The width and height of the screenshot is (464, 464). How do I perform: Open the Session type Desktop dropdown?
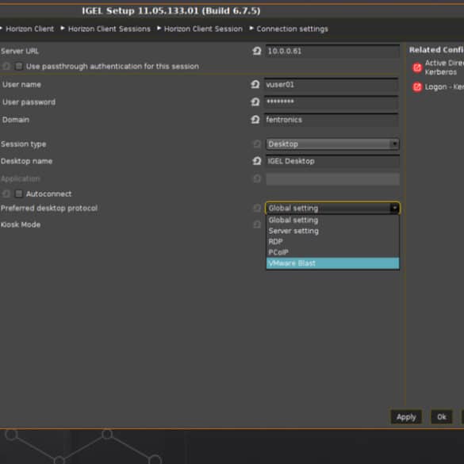coord(332,144)
